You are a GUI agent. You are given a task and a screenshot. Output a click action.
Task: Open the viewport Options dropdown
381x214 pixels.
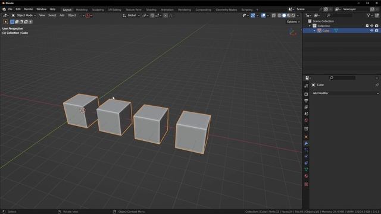[x=293, y=21]
